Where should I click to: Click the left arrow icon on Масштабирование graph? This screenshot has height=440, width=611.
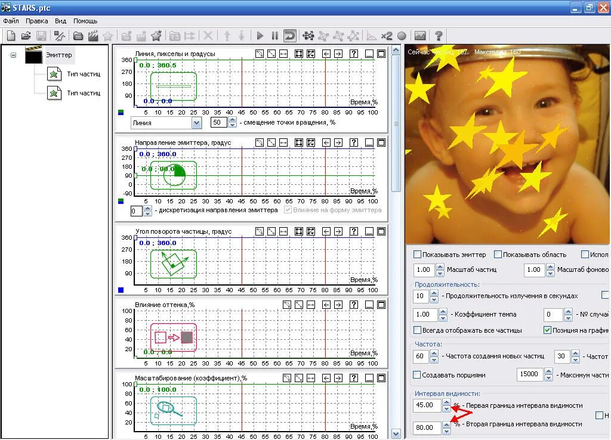point(326,378)
